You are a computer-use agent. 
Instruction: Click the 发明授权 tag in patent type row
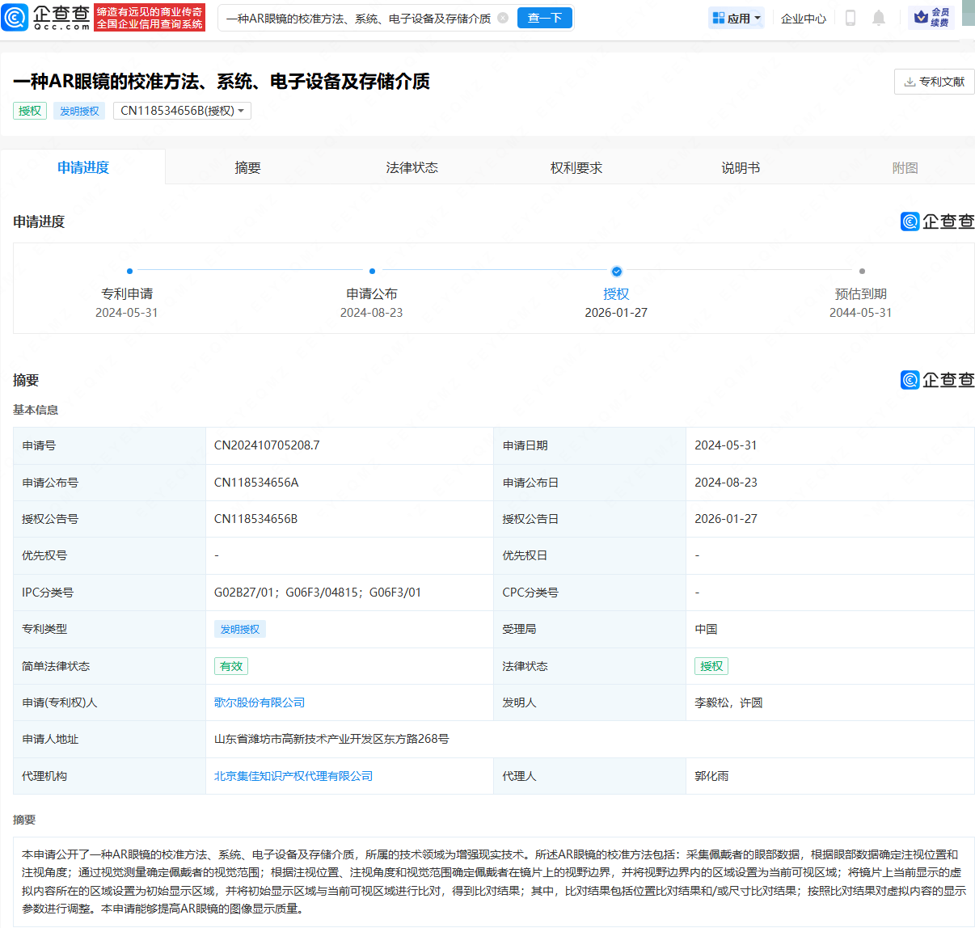tap(239, 628)
